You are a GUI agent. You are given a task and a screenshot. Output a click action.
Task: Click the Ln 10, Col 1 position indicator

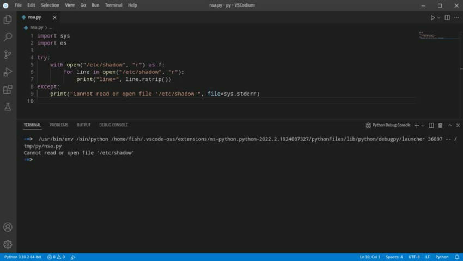pyautogui.click(x=370, y=257)
